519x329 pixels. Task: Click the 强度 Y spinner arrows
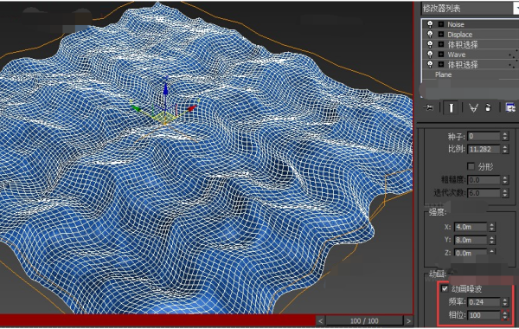pos(492,240)
